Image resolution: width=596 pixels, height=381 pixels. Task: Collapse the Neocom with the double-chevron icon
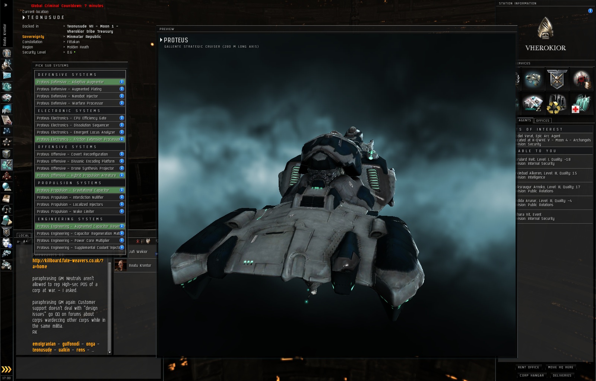[x=6, y=5]
